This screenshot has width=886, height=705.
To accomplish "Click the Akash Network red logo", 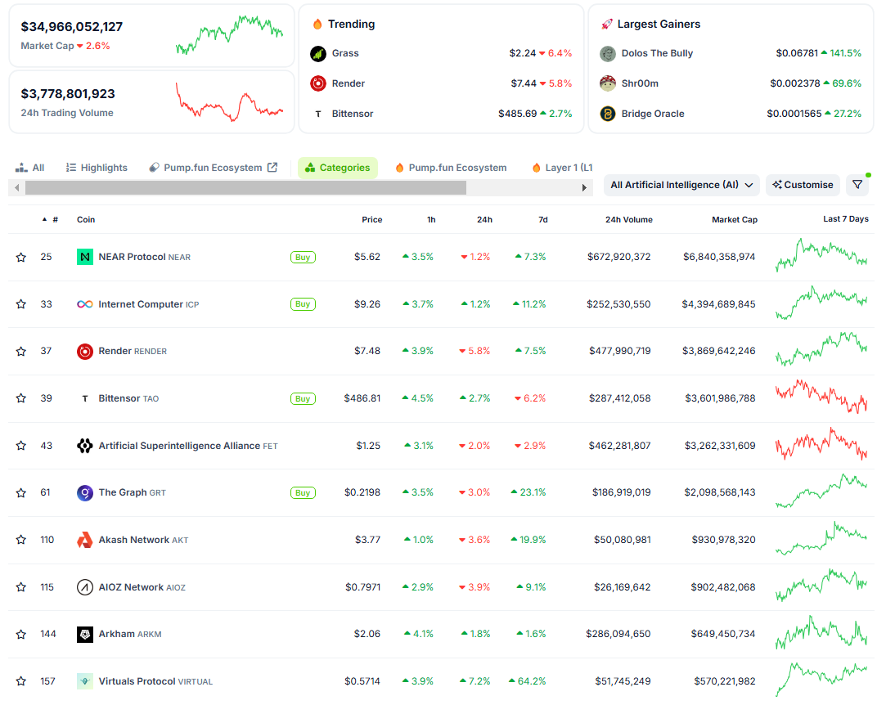I will click(85, 540).
